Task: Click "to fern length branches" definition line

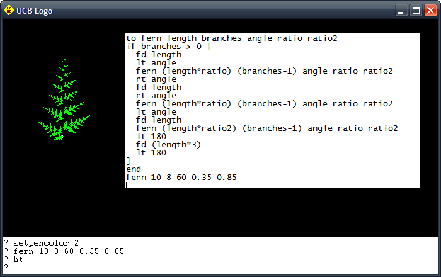Action: click(231, 38)
